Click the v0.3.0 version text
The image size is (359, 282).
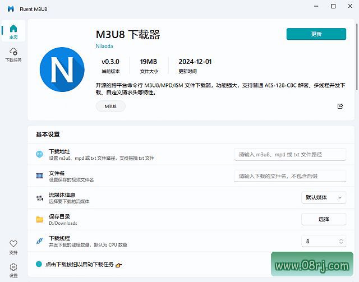coord(111,62)
